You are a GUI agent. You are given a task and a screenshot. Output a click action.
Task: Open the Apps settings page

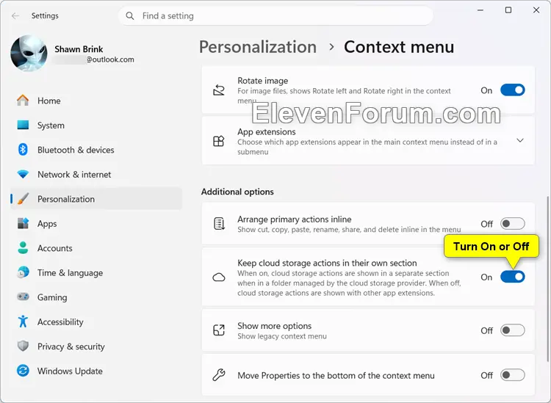pos(96,224)
